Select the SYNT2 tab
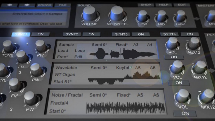 click(x=72, y=34)
